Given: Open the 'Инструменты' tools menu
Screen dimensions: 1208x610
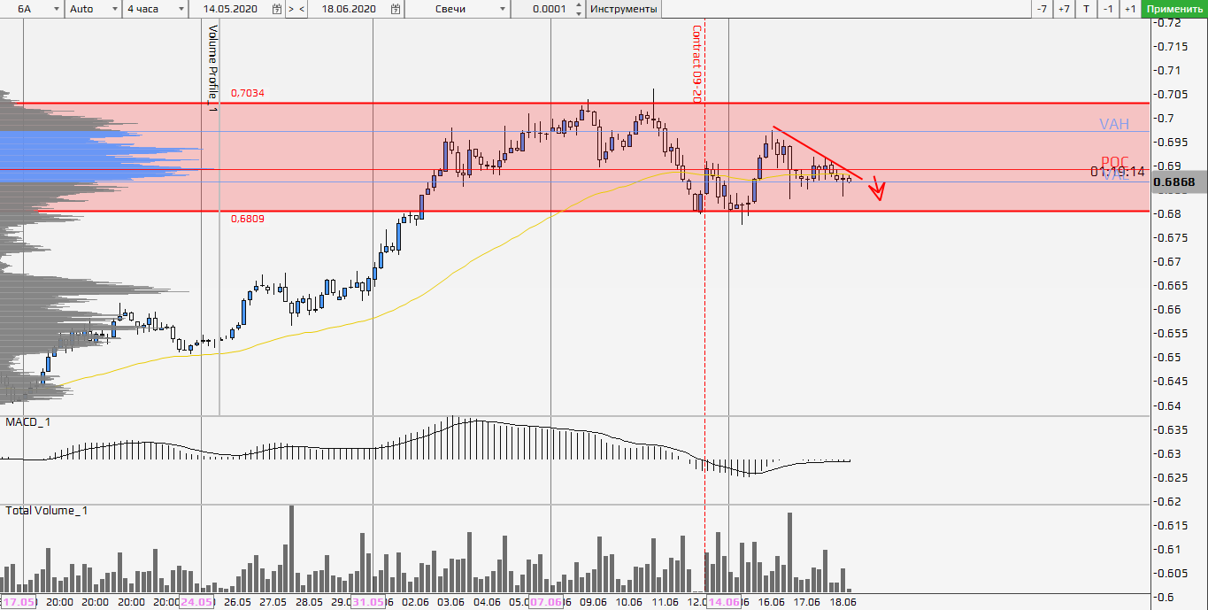Looking at the screenshot, I should (624, 9).
